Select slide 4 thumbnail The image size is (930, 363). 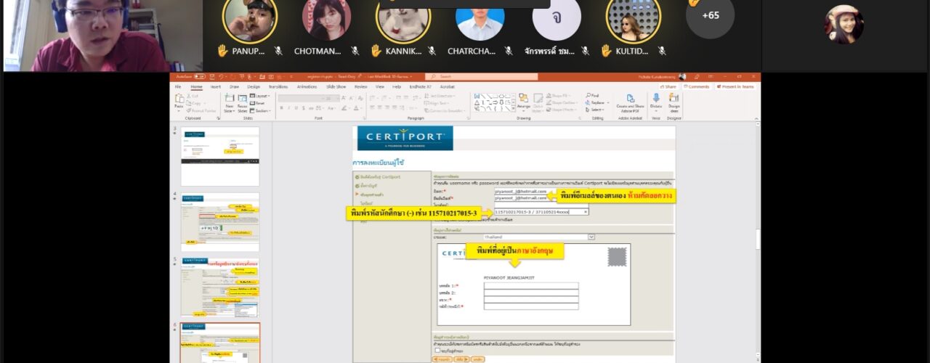pos(220,221)
